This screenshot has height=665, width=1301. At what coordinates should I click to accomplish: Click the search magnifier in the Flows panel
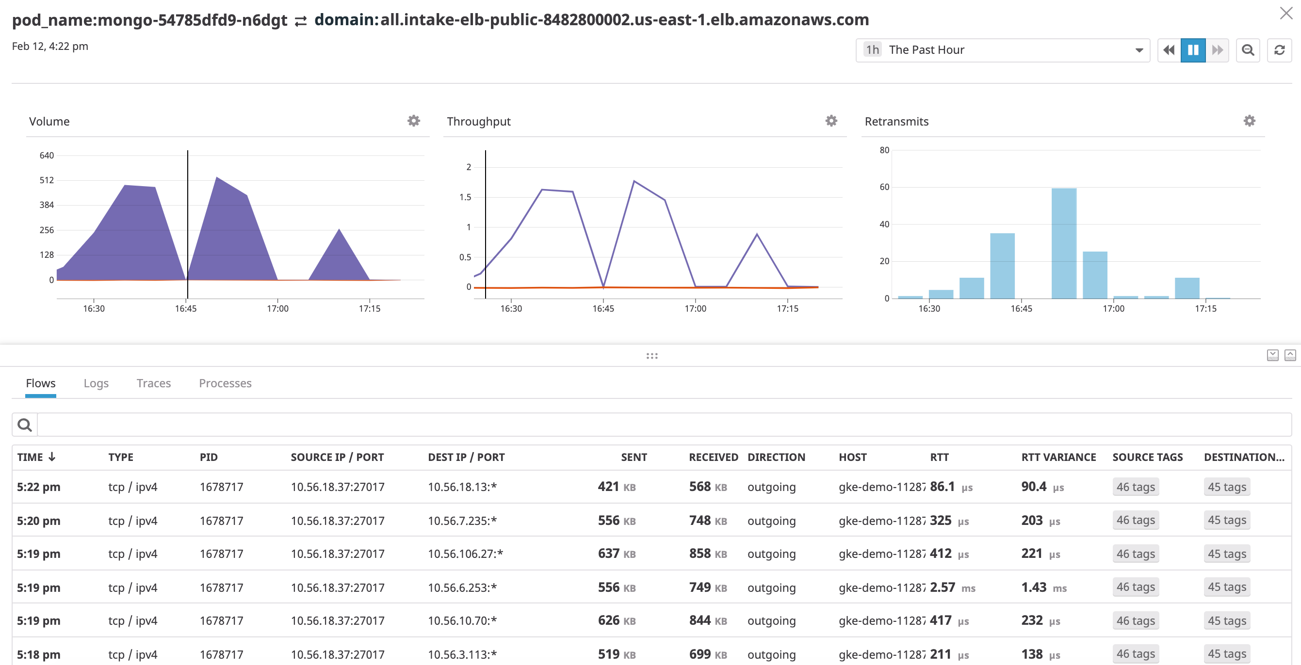click(24, 424)
